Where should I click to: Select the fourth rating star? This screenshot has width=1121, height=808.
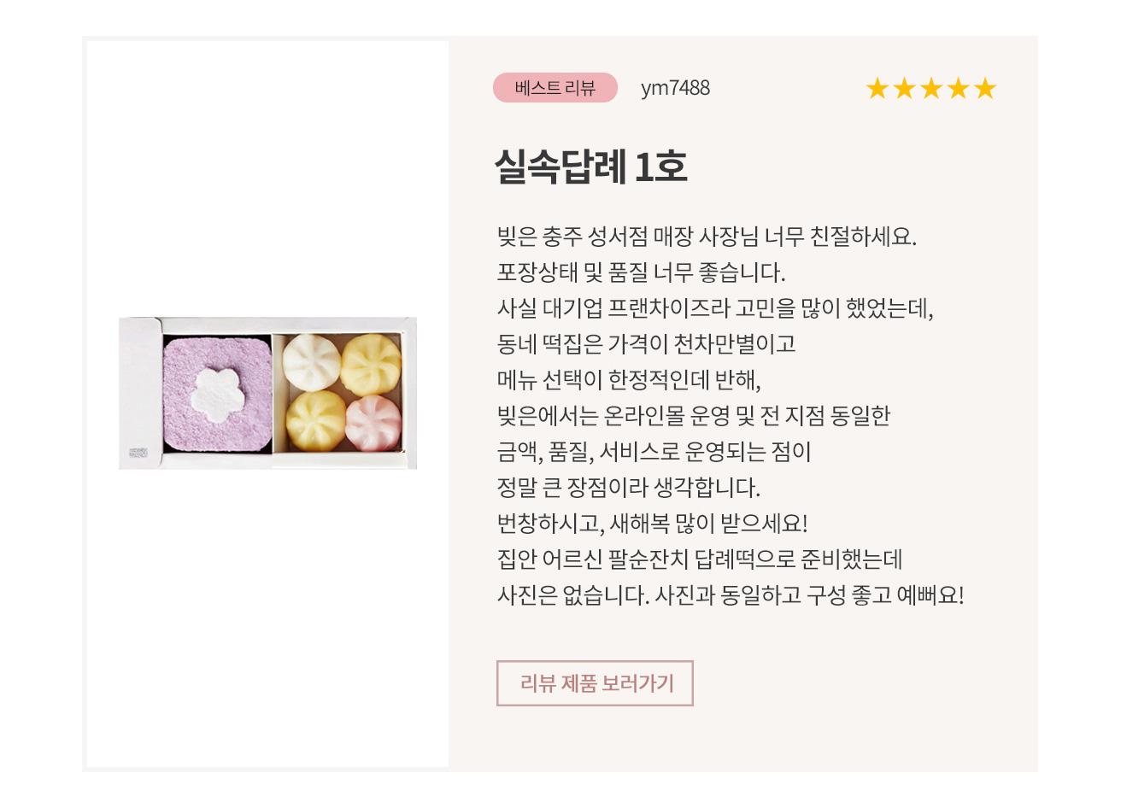959,88
